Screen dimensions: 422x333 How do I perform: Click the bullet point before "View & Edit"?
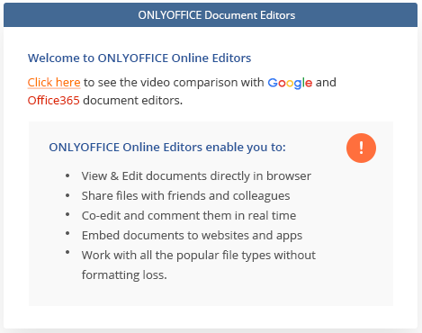click(67, 175)
